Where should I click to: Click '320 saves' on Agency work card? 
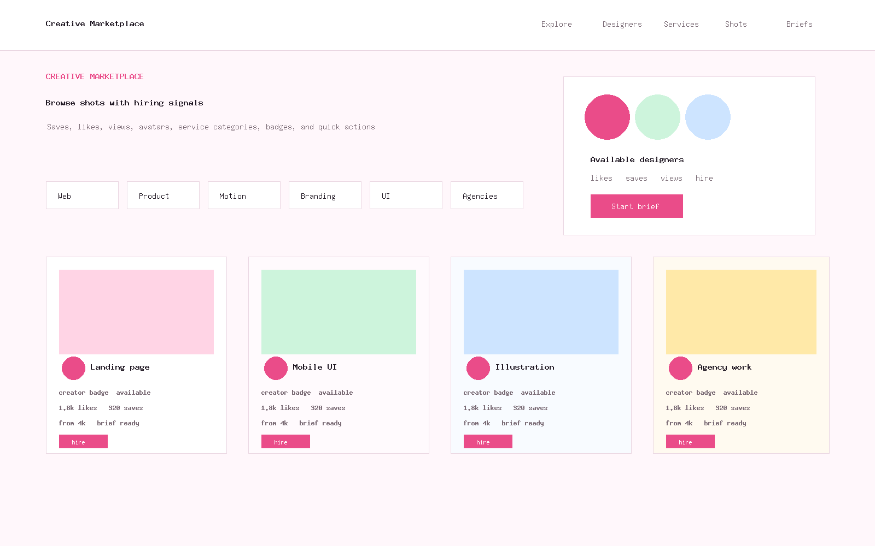click(733, 408)
